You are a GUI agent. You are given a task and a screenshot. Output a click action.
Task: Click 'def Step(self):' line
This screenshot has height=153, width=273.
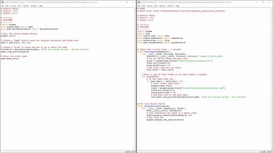tap(151, 76)
